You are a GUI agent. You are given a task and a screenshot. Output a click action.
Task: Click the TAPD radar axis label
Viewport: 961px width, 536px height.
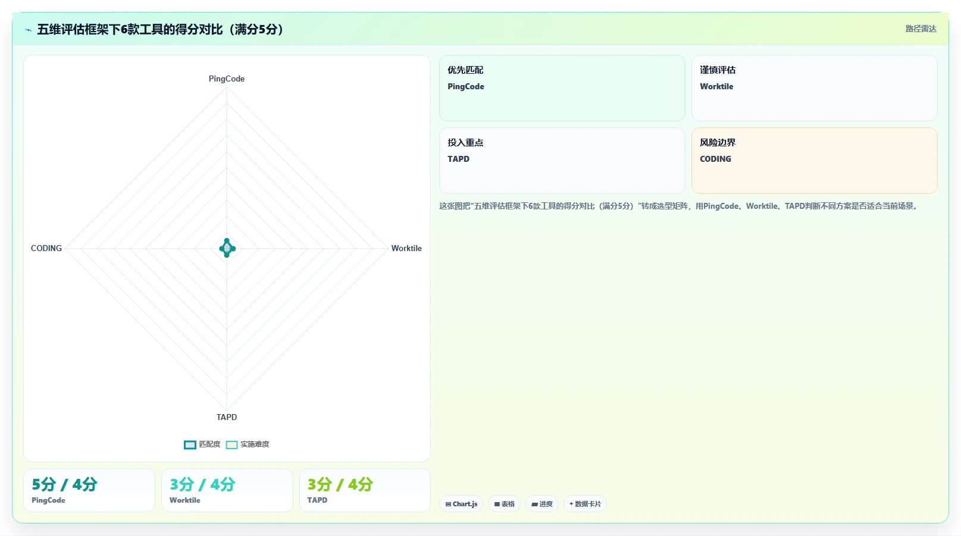(227, 417)
